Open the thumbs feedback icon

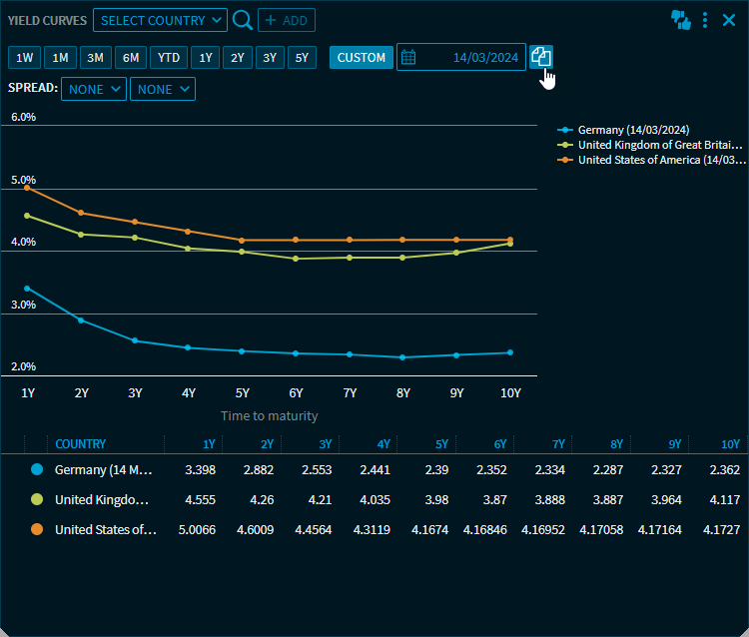[681, 20]
